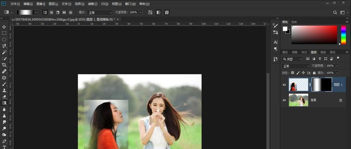Image resolution: width=351 pixels, height=149 pixels.
Task: Open the 文件(F) menu
Action: [x=15, y=4]
